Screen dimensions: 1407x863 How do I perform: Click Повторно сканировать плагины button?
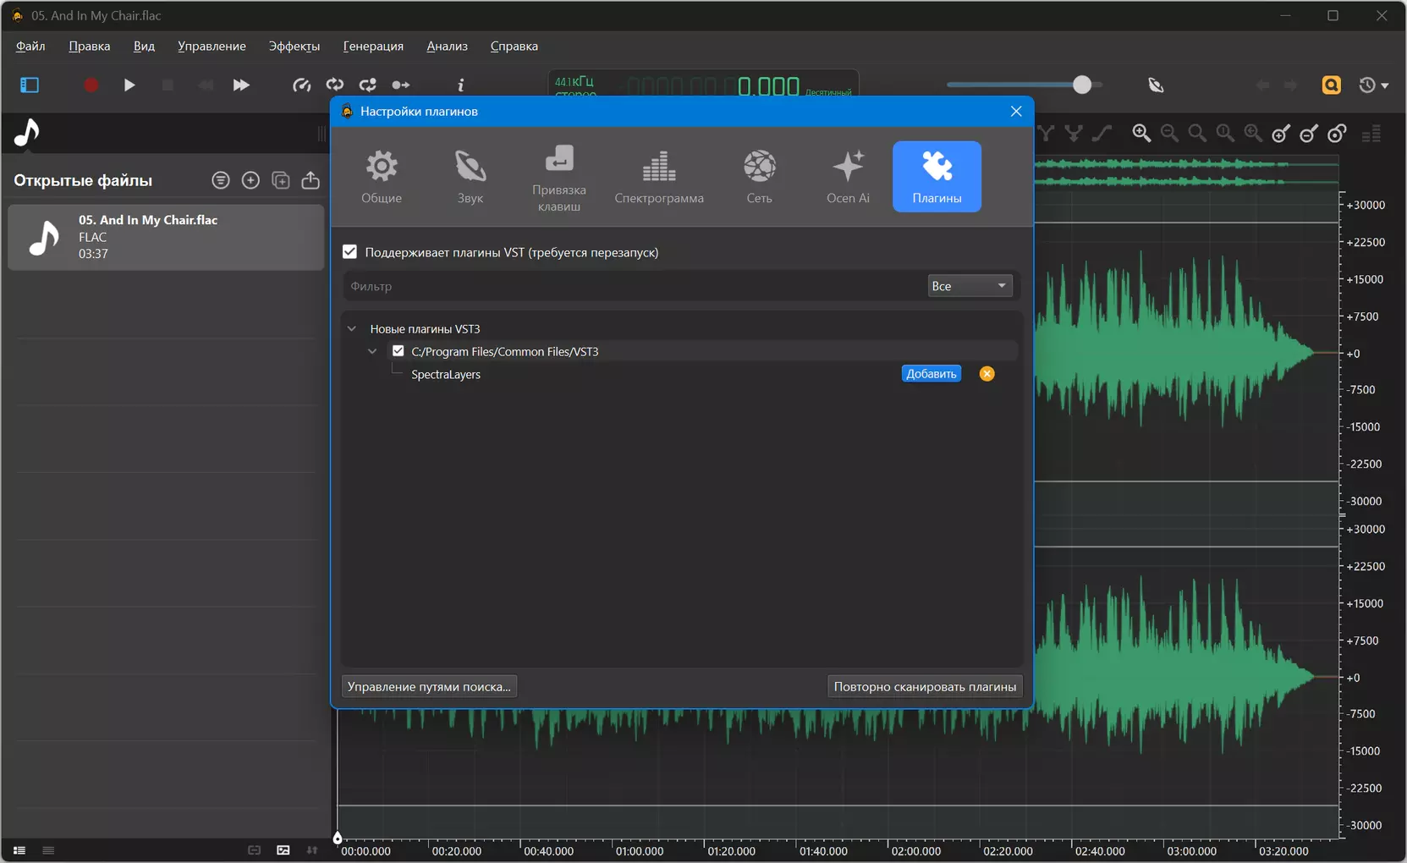tap(925, 686)
